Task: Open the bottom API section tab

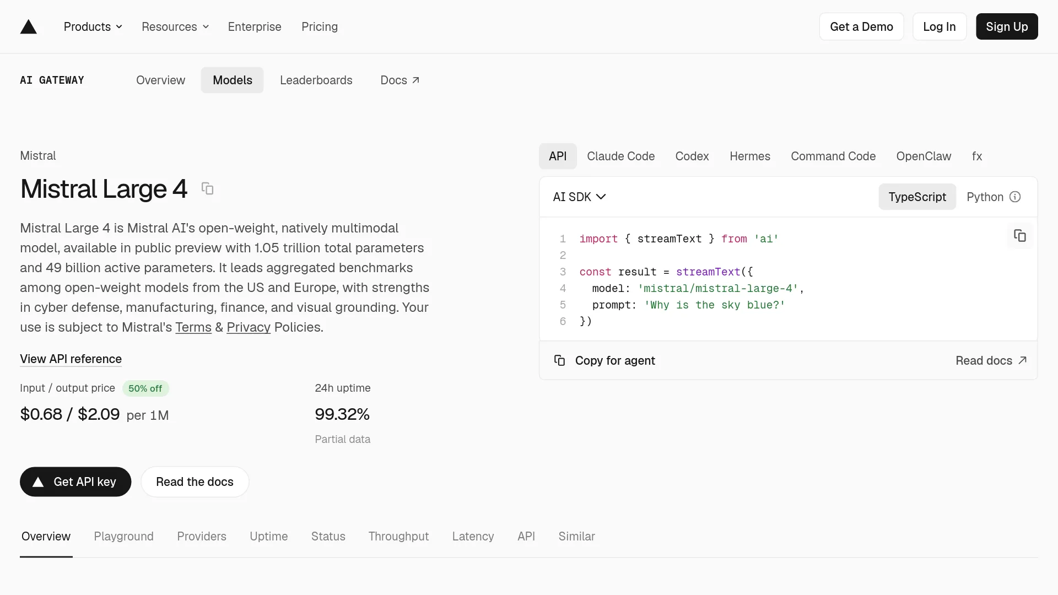Action: [526, 536]
